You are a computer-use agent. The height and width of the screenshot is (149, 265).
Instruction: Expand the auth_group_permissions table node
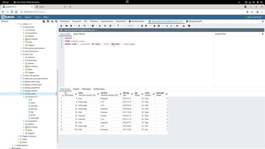(x=21, y=48)
